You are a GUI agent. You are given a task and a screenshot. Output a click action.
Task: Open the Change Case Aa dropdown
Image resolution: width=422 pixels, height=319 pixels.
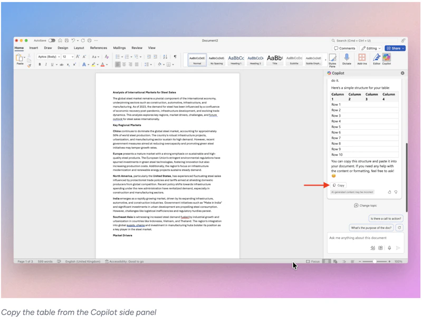95,56
